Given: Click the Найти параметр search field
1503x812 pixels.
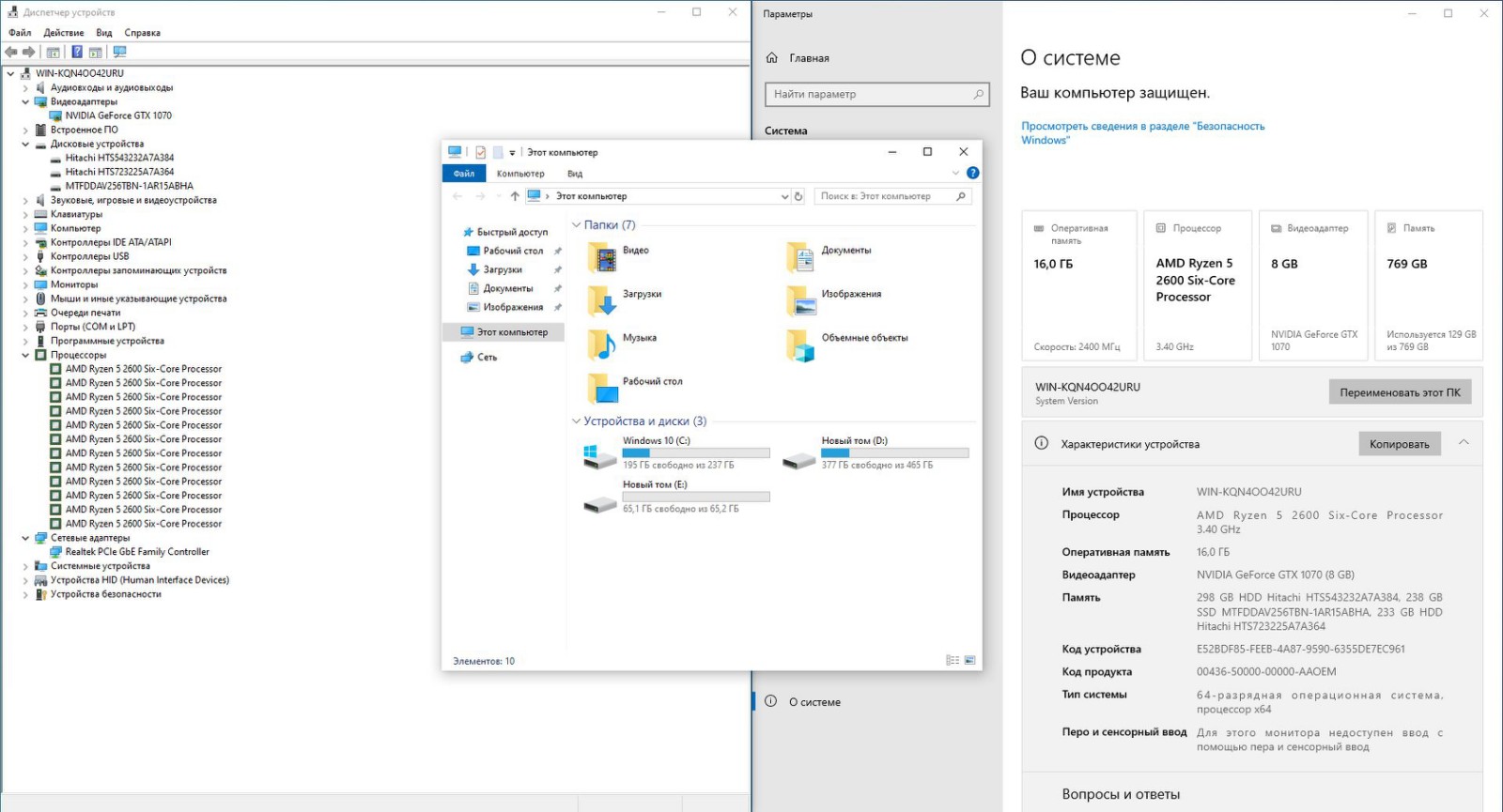Looking at the screenshot, I should (x=869, y=95).
